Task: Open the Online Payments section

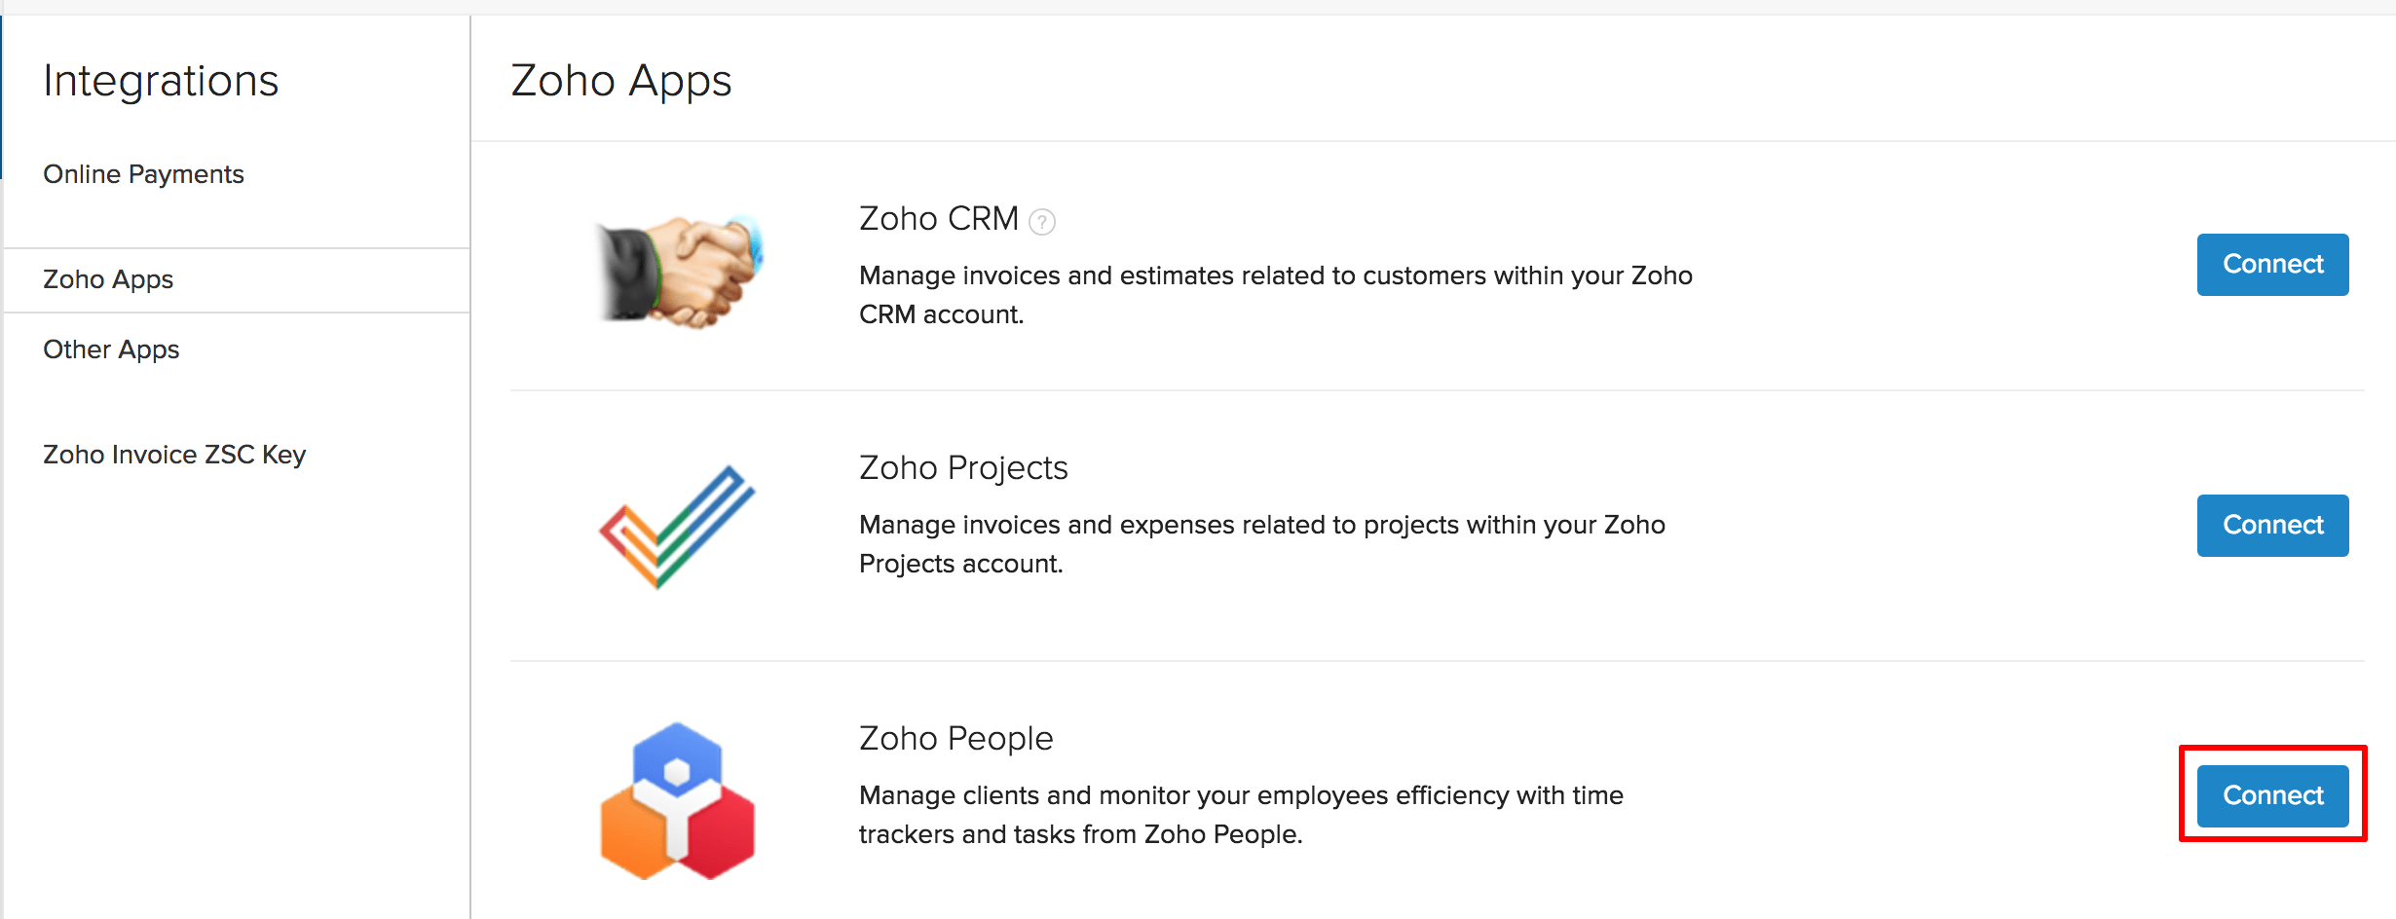Action: point(143,174)
